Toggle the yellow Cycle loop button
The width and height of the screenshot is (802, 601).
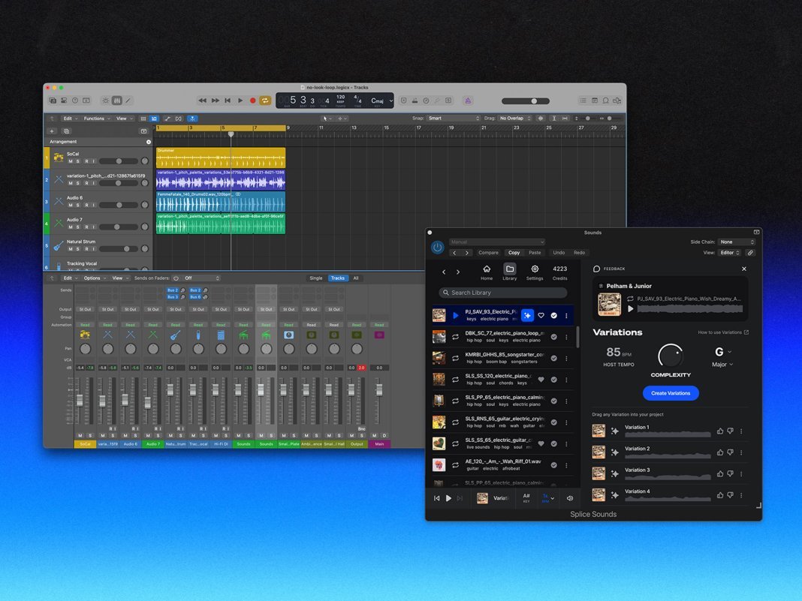(x=264, y=101)
